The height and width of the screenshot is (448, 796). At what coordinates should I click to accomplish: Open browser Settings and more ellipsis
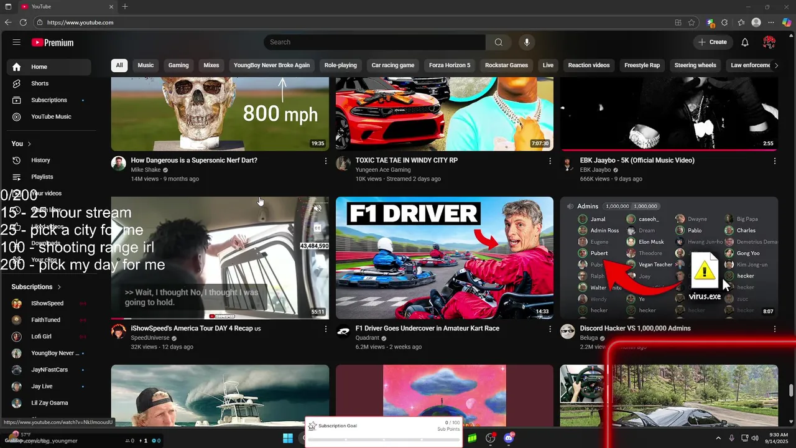point(771,22)
